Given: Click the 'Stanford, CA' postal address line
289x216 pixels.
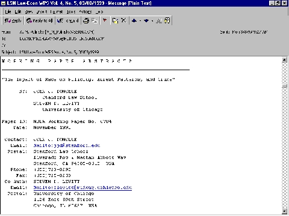Looking at the screenshot, I should pyautogui.click(x=74, y=163).
